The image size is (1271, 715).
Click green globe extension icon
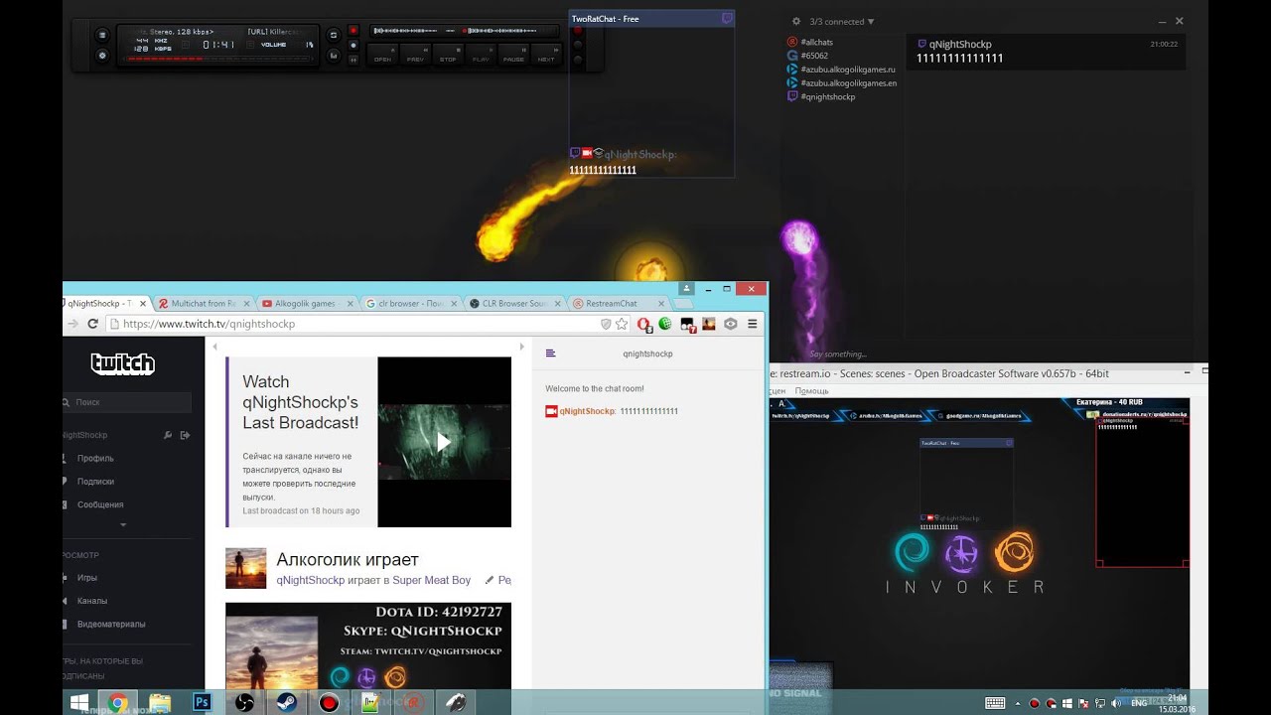665,324
